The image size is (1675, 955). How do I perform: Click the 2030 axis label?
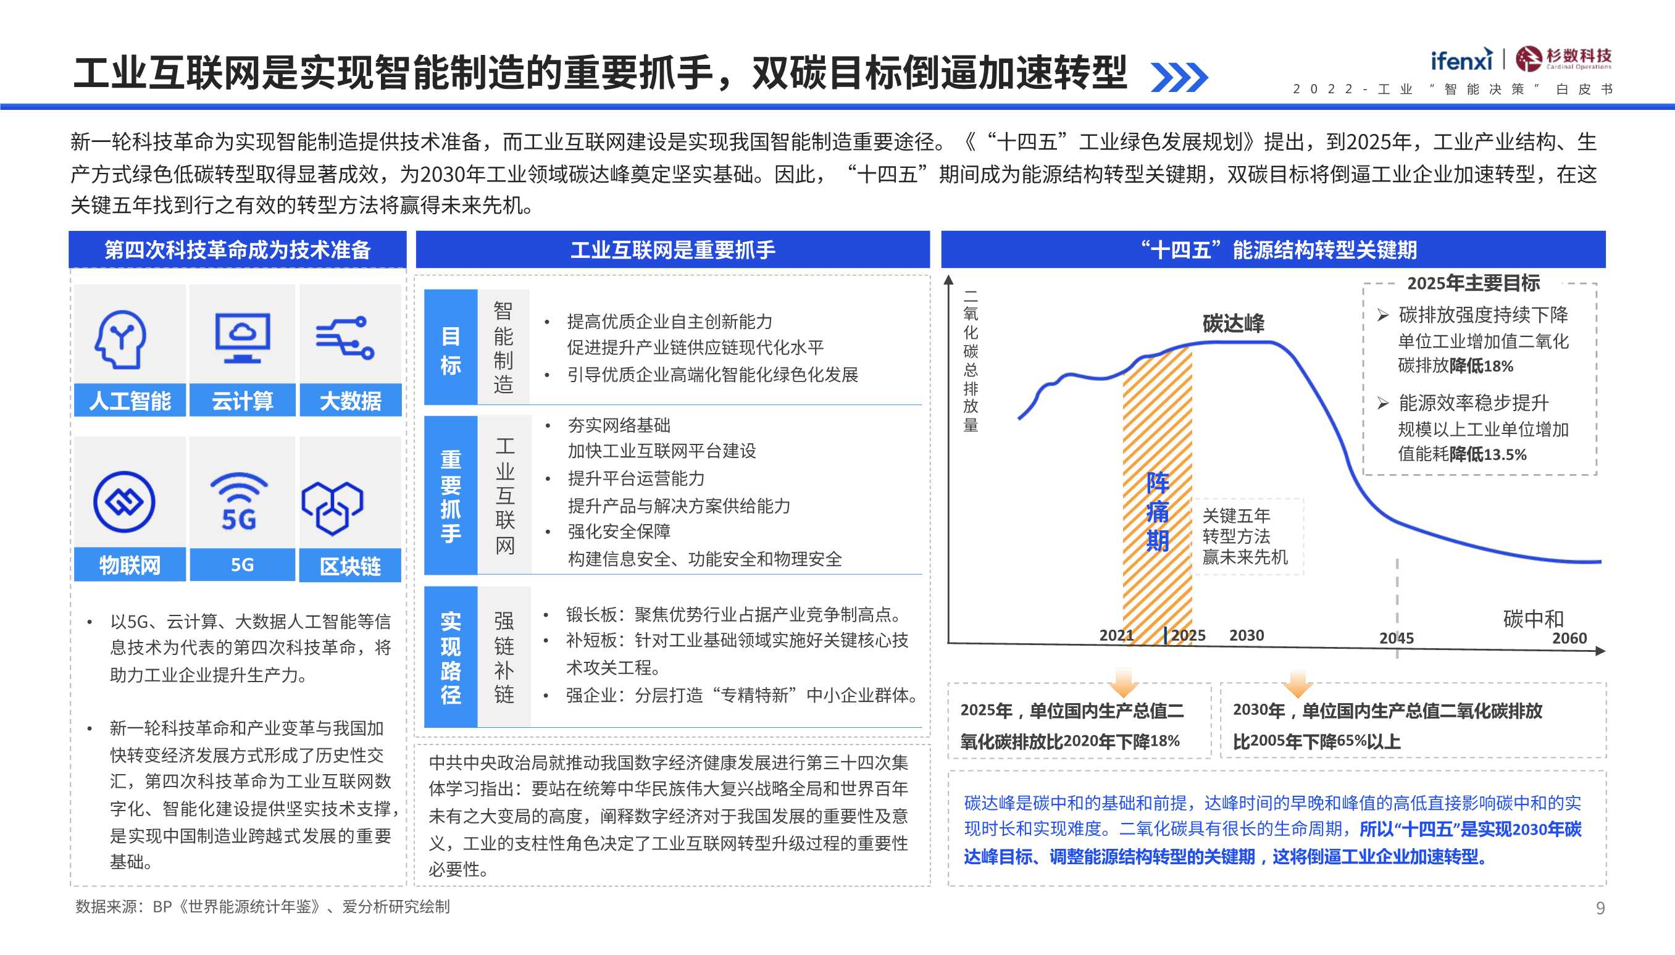[1247, 635]
